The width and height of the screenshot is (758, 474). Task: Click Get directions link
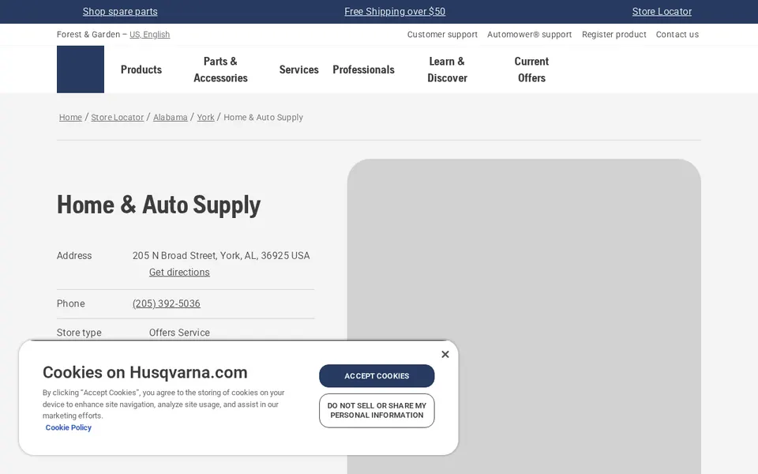(x=179, y=273)
